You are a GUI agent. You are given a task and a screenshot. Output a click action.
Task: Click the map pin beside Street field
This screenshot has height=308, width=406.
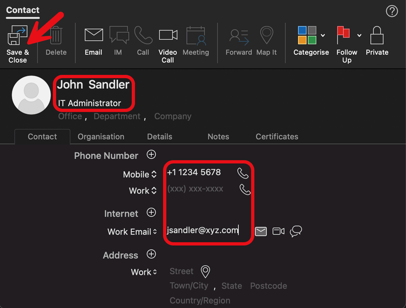[205, 271]
